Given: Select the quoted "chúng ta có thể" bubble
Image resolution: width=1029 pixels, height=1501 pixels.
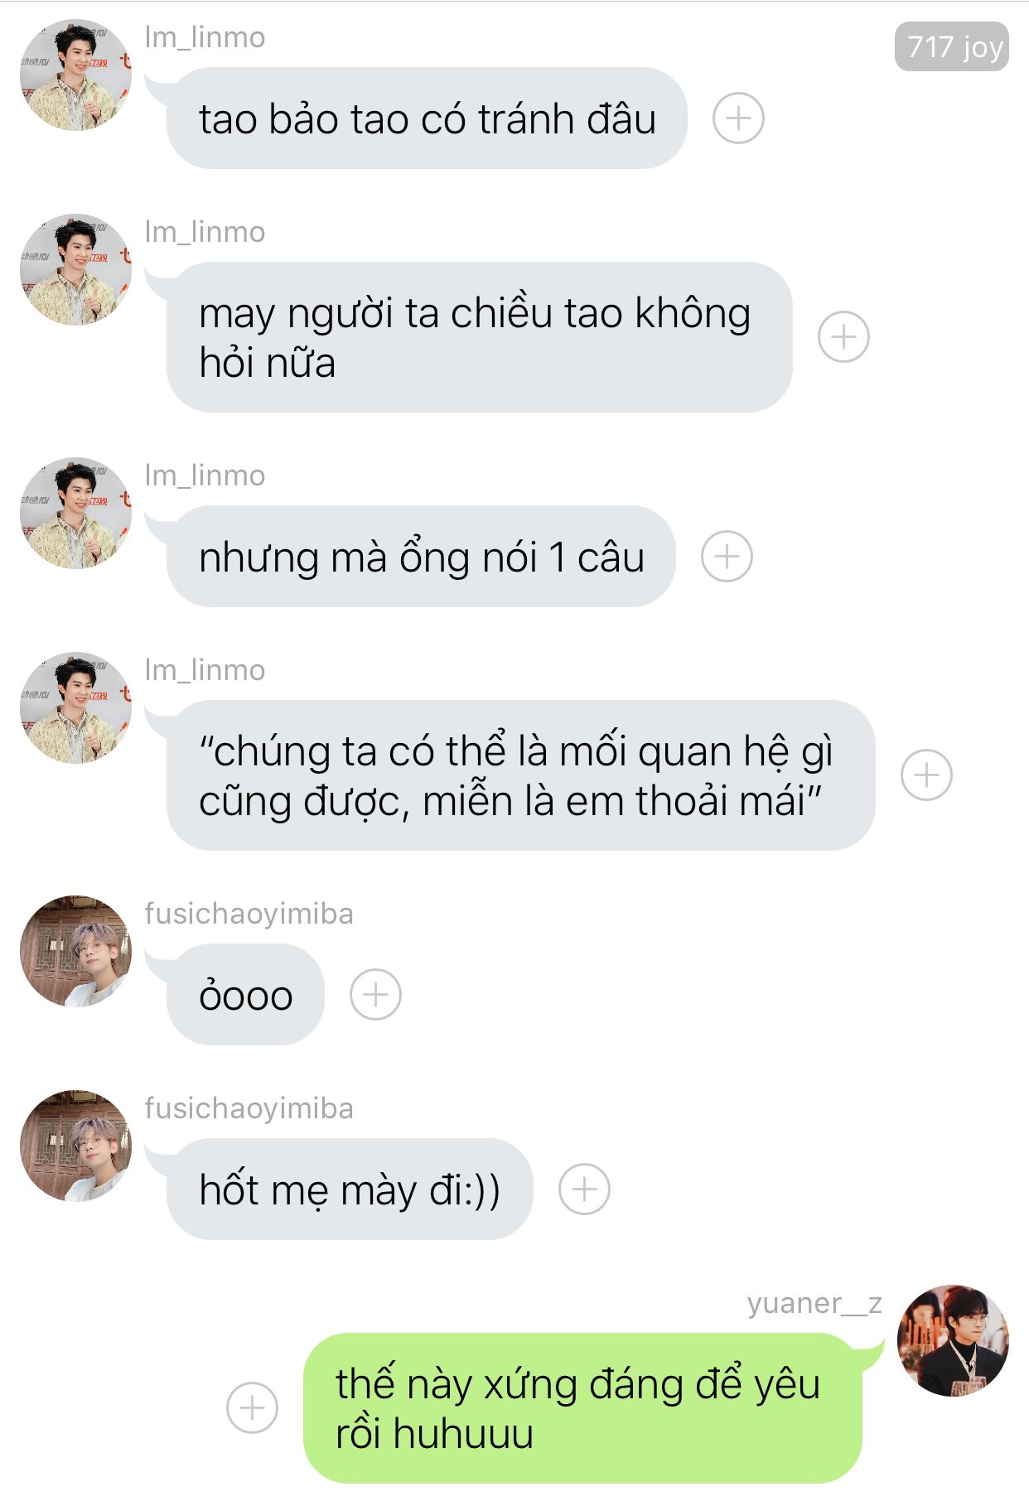Looking at the screenshot, I should click(521, 775).
